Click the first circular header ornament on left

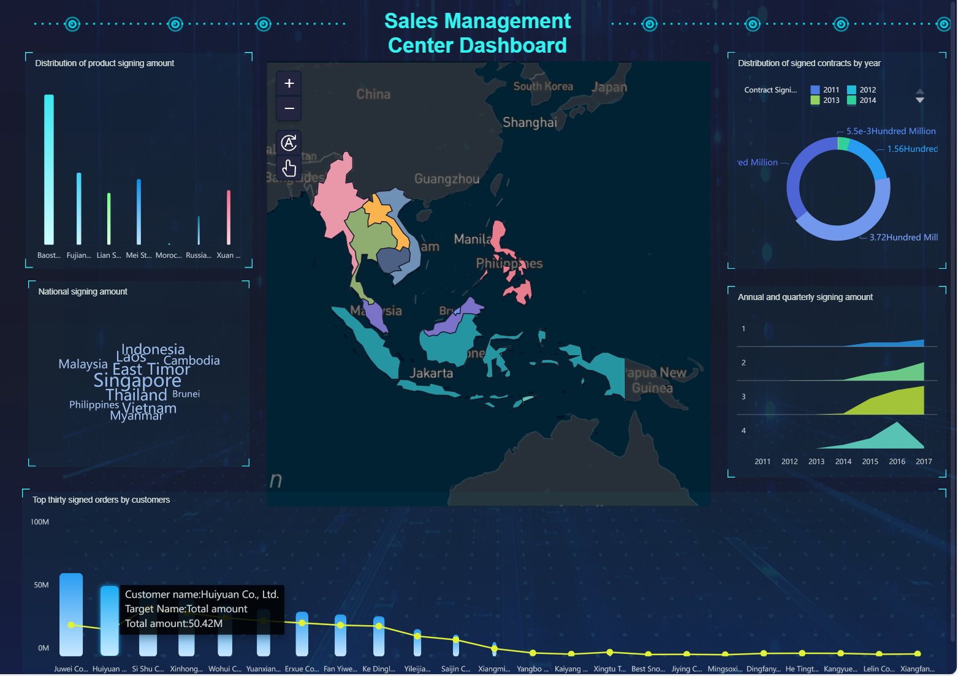pyautogui.click(x=72, y=24)
